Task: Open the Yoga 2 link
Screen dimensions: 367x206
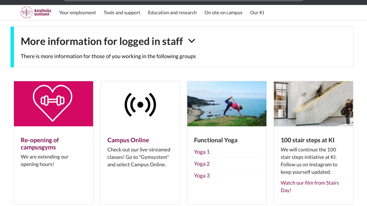Action: 202,164
